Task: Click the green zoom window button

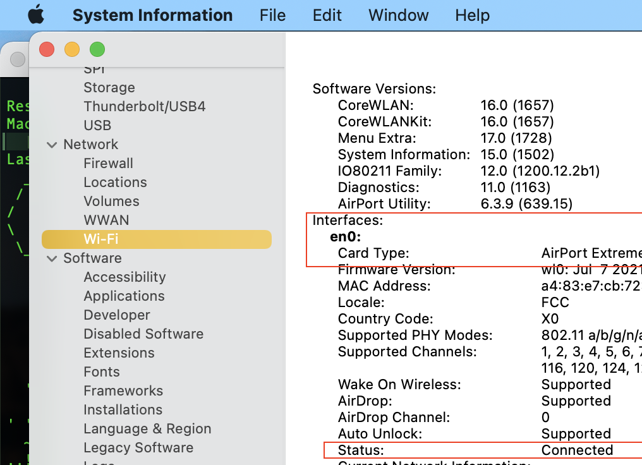Action: click(x=97, y=49)
